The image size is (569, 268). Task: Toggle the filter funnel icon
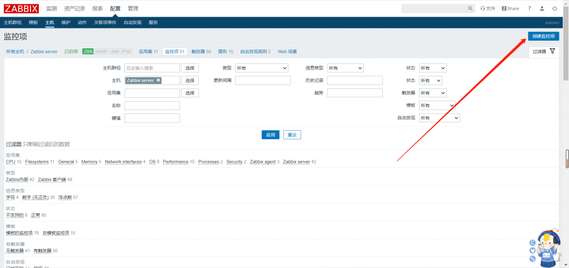(552, 51)
